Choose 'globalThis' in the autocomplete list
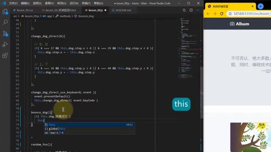Screen dimensions: 271x152 point(89,129)
